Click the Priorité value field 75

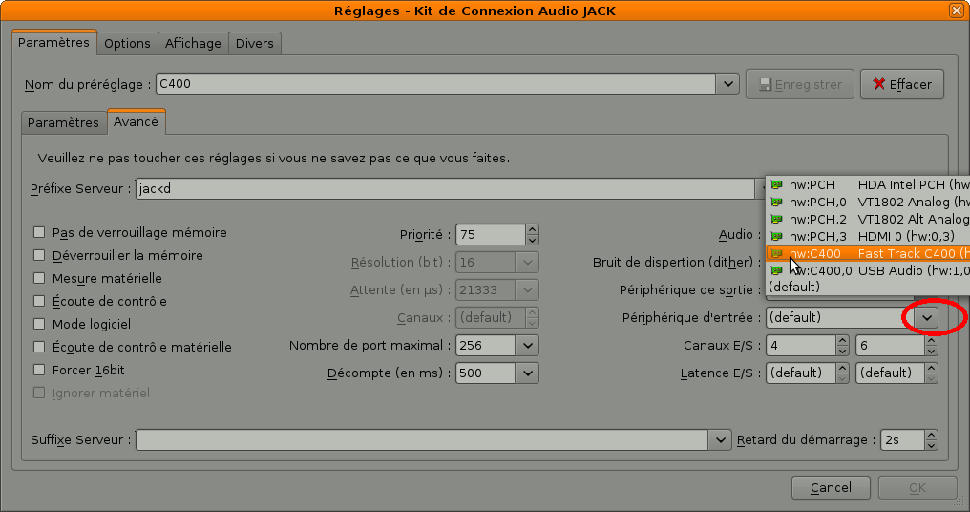pos(491,235)
